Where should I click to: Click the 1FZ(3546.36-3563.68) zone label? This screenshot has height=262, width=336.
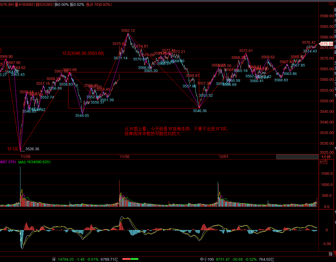pos(83,53)
